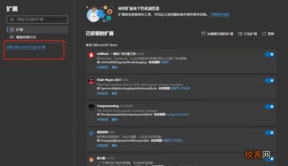Click 来自 Microsoft Store heading text

tap(102, 45)
